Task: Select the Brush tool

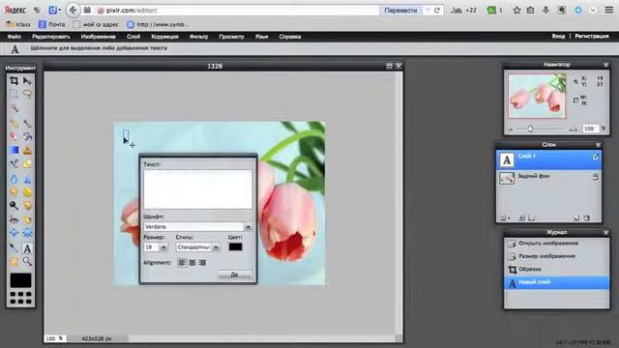Action: tap(27, 123)
